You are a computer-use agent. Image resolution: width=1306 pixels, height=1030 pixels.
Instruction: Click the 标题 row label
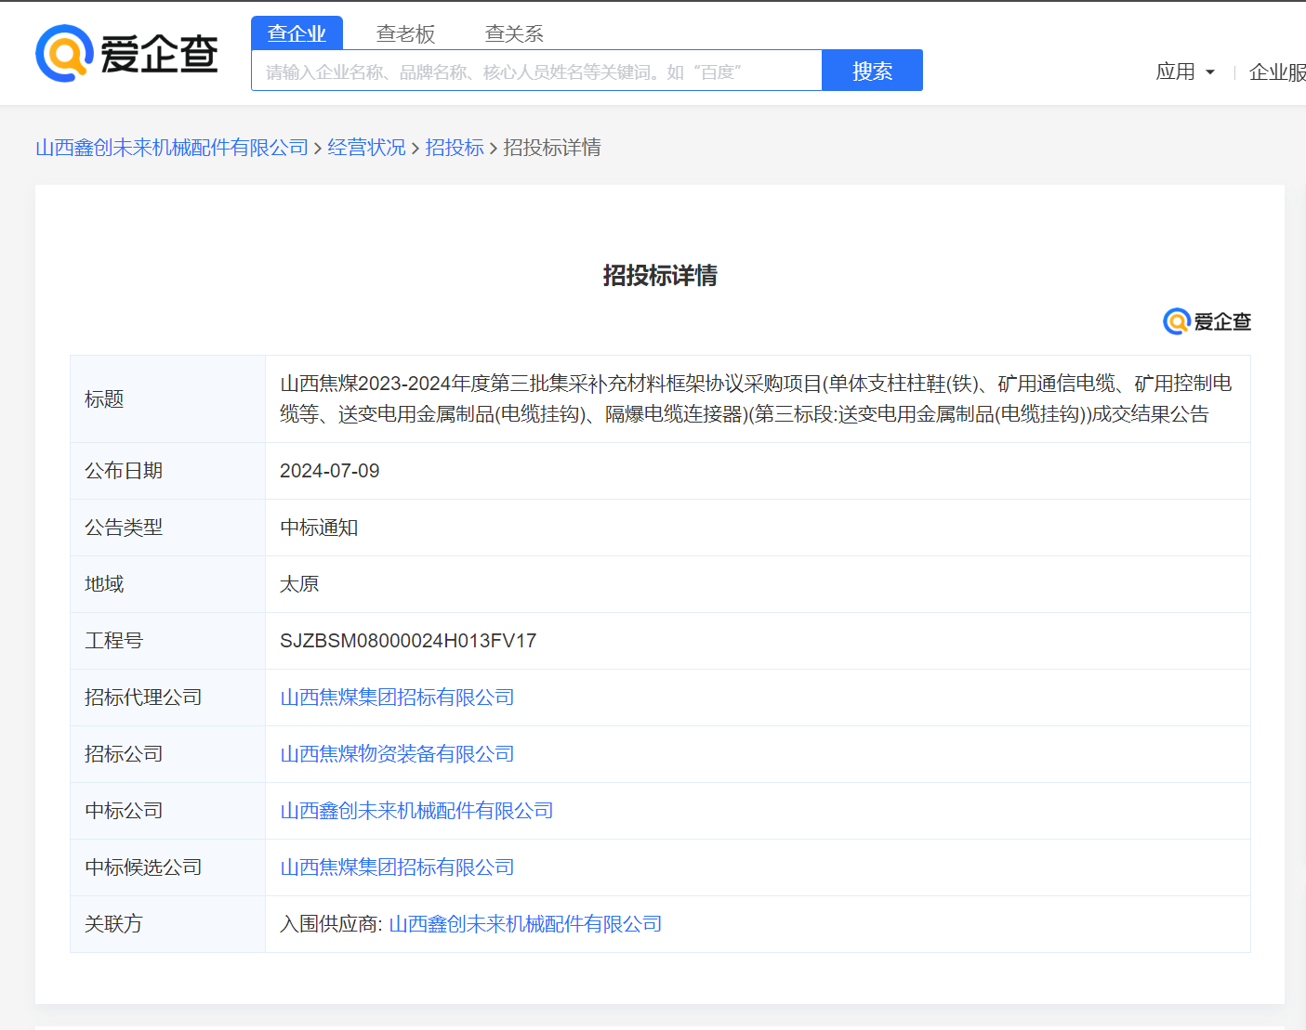point(104,399)
